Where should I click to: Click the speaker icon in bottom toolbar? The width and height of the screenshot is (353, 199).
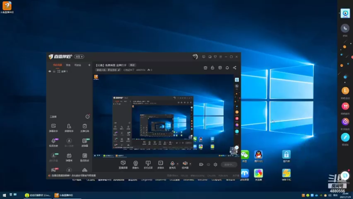pos(185,163)
